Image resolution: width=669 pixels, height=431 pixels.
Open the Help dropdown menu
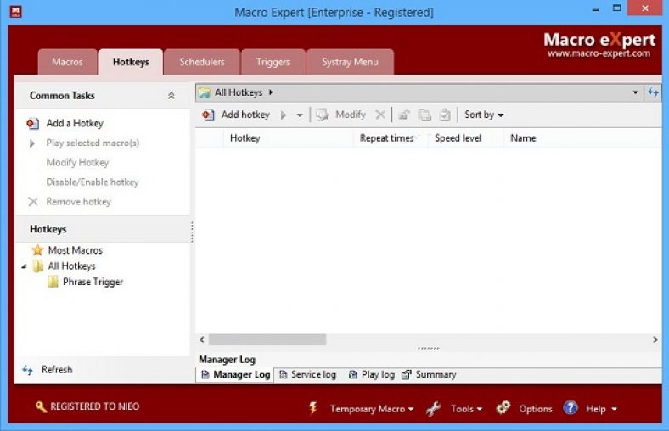[602, 409]
